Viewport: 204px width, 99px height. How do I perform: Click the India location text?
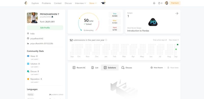tap(32, 34)
